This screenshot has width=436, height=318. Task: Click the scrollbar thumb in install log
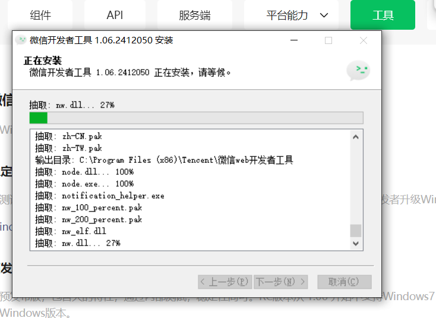pos(356,231)
